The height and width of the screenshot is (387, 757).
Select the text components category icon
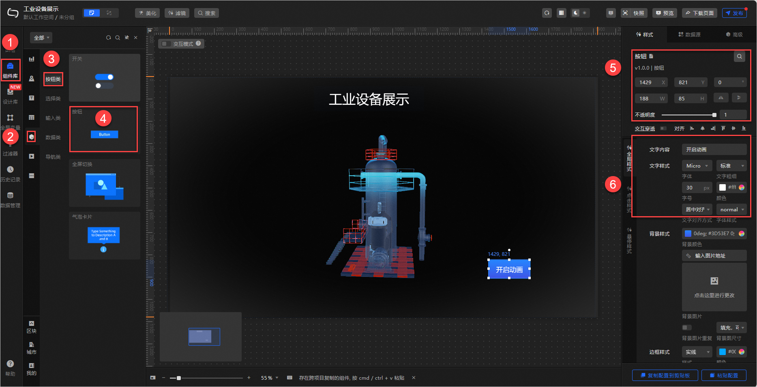click(32, 98)
